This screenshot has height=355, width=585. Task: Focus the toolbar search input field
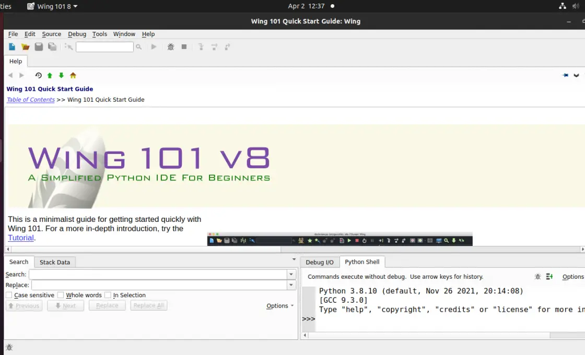pyautogui.click(x=104, y=47)
